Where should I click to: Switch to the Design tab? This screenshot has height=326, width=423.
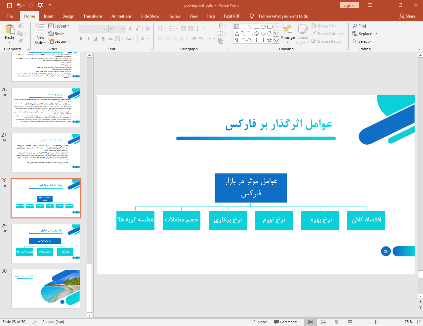pyautogui.click(x=68, y=16)
